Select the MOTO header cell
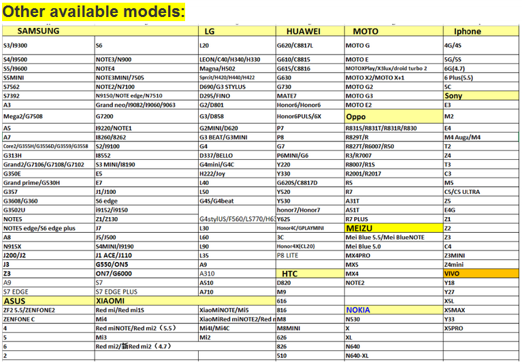The width and height of the screenshot is (522, 362). (x=394, y=31)
